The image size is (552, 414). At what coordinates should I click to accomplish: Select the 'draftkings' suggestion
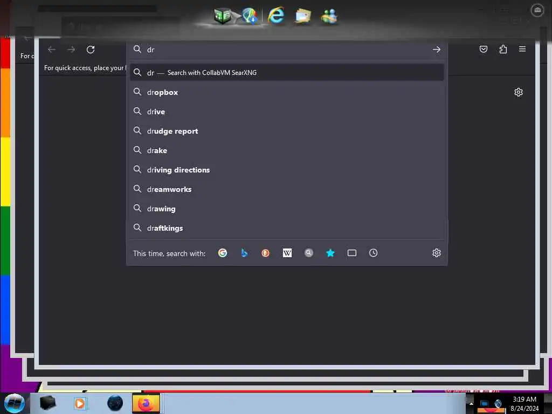pos(287,228)
